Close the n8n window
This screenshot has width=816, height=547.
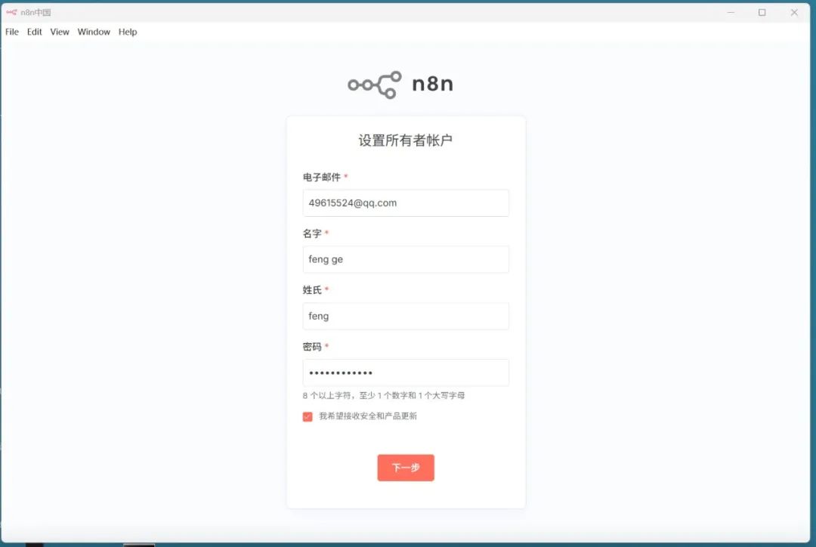[794, 12]
